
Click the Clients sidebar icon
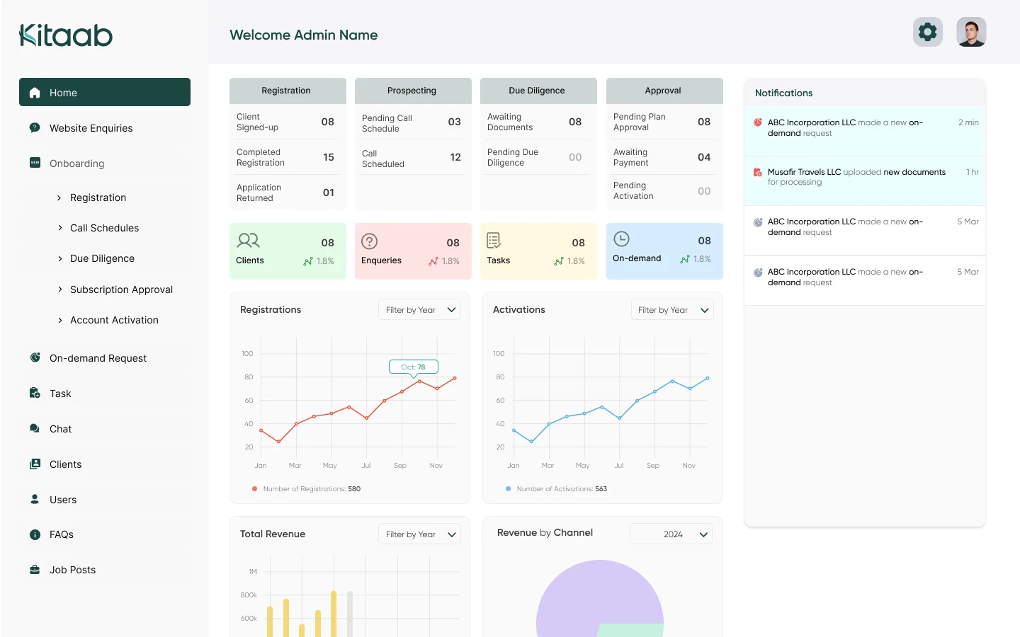[x=35, y=464]
